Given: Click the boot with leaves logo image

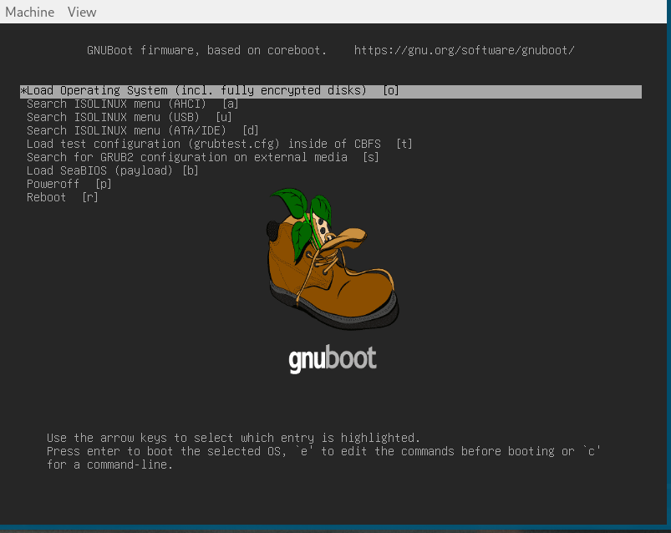Looking at the screenshot, I should click(x=333, y=259).
